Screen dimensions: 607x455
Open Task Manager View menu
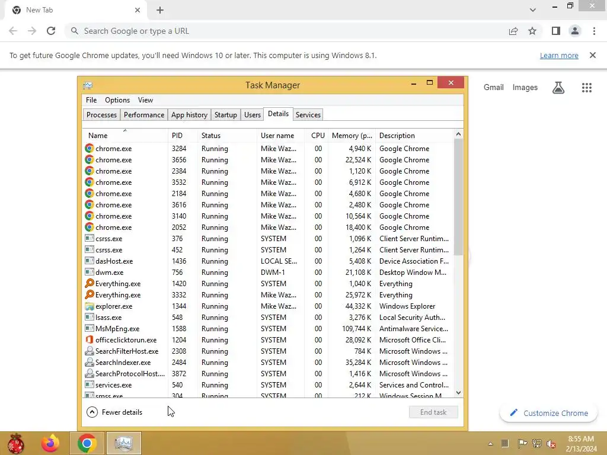pyautogui.click(x=146, y=100)
